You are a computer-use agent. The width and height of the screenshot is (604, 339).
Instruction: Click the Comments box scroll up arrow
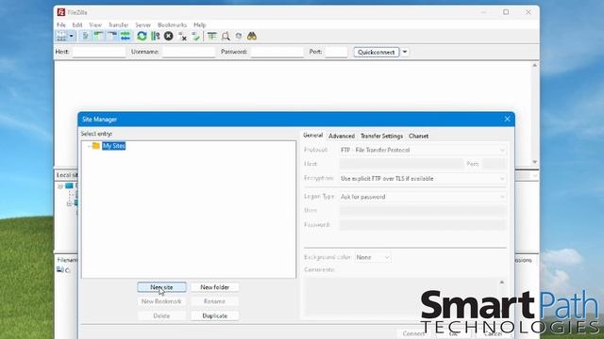[501, 282]
